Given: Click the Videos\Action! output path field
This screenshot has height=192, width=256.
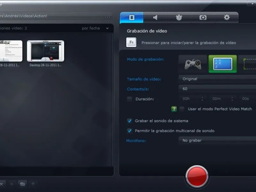Looking at the screenshot, I should pyautogui.click(x=51, y=16).
